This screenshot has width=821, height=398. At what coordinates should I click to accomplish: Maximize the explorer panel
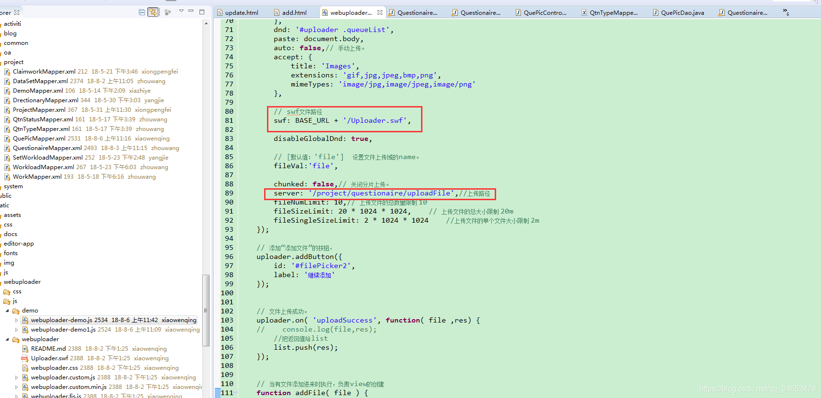coord(202,11)
